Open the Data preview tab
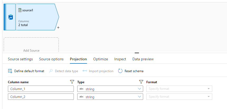The image size is (227, 109). (x=143, y=59)
